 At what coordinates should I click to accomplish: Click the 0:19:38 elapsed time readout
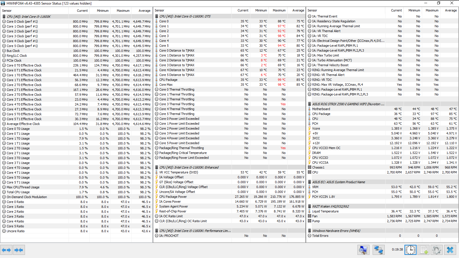[x=397, y=249]
